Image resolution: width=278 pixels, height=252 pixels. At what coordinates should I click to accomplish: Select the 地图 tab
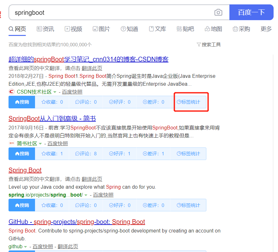pyautogui.click(x=213, y=29)
